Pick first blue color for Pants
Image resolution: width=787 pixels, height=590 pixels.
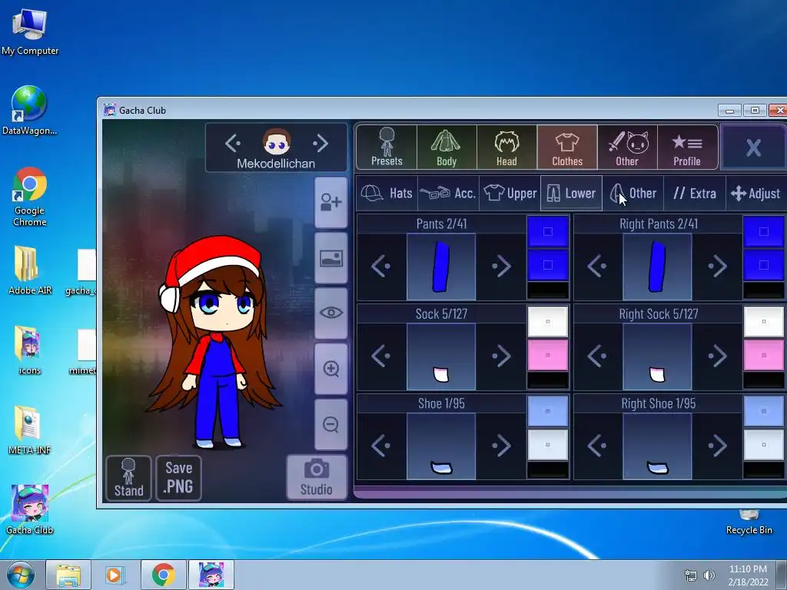547,231
